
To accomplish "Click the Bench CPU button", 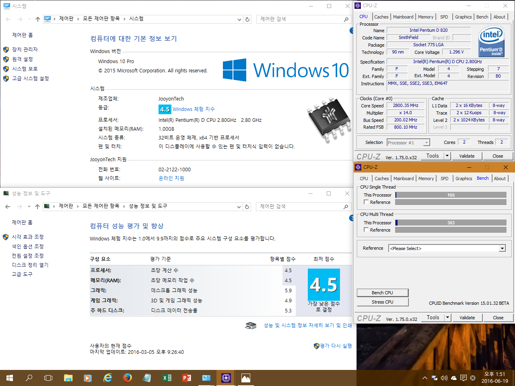I will coord(383,293).
